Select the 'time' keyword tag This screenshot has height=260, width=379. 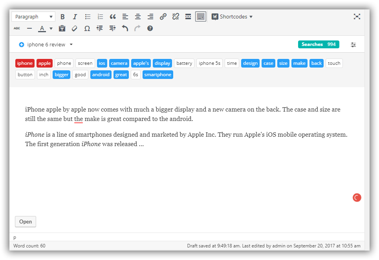click(232, 63)
